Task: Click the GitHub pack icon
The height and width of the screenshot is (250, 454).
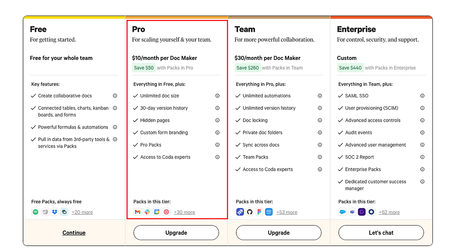Action: pyautogui.click(x=250, y=212)
